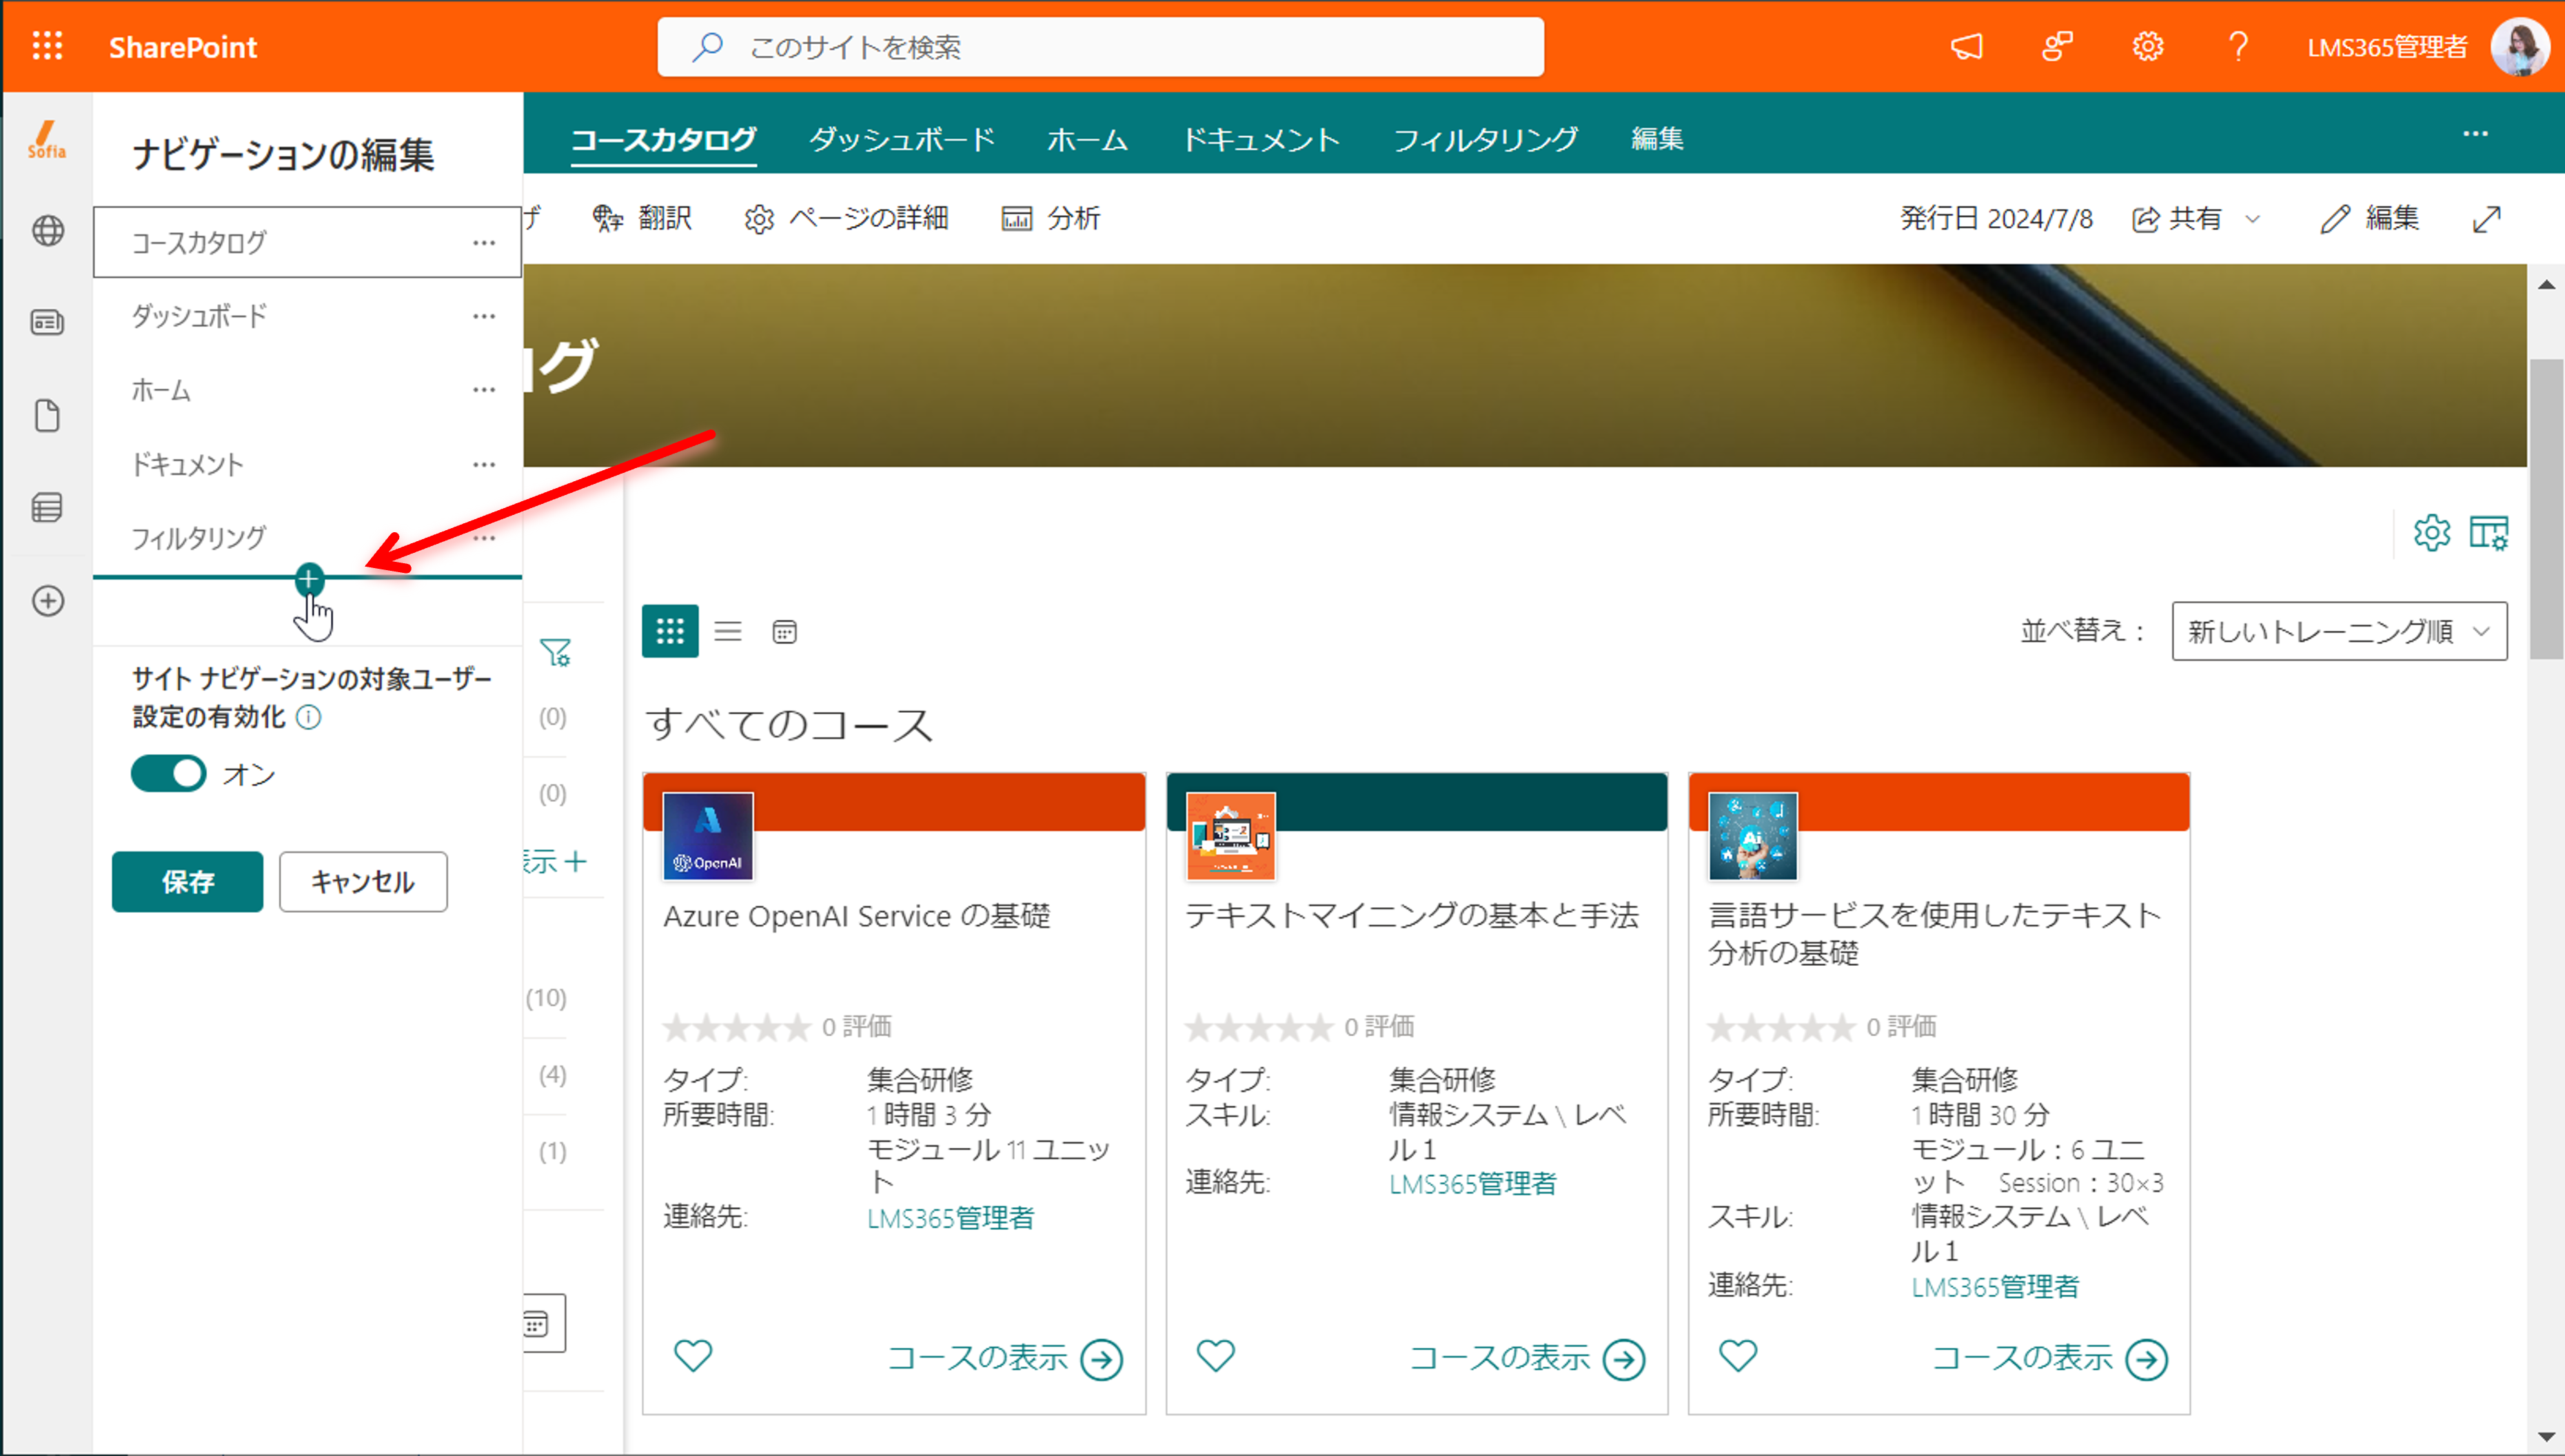
Task: Favorite the Azure OpenAI Service course heart
Action: coord(693,1355)
